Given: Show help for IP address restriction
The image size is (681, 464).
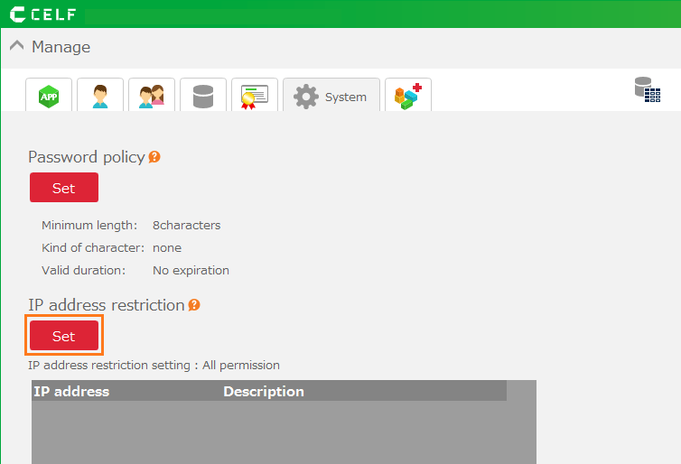Looking at the screenshot, I should tap(194, 305).
